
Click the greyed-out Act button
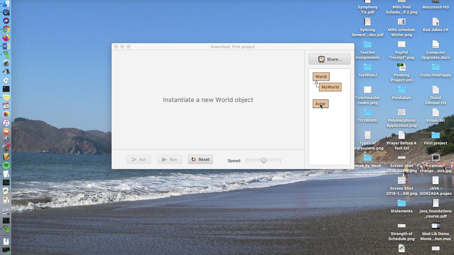[x=139, y=159]
